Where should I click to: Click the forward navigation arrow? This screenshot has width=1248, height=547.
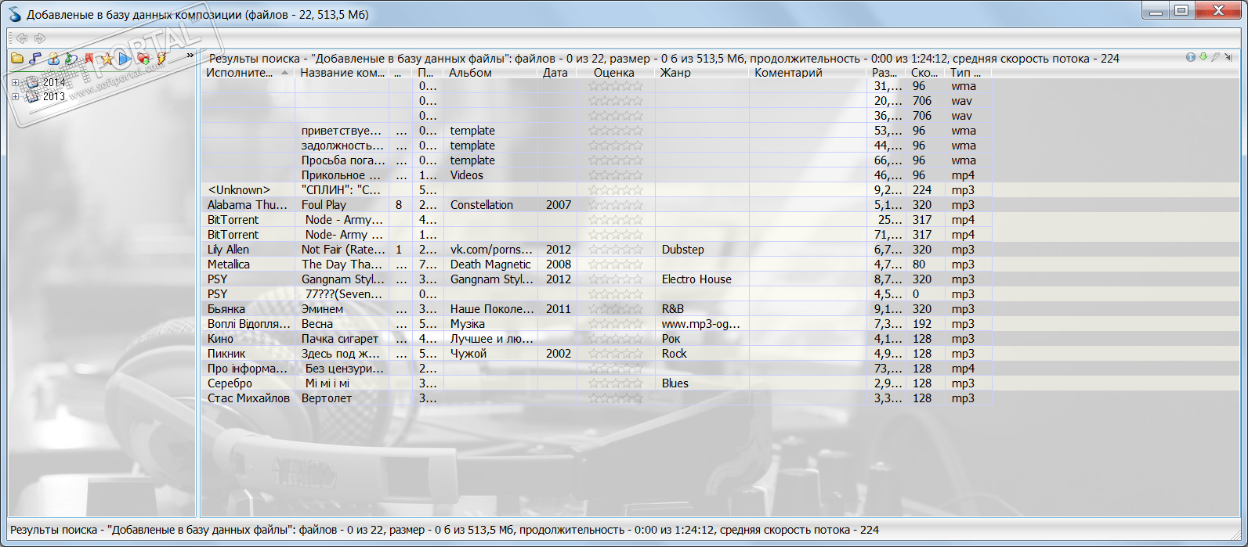coord(40,38)
